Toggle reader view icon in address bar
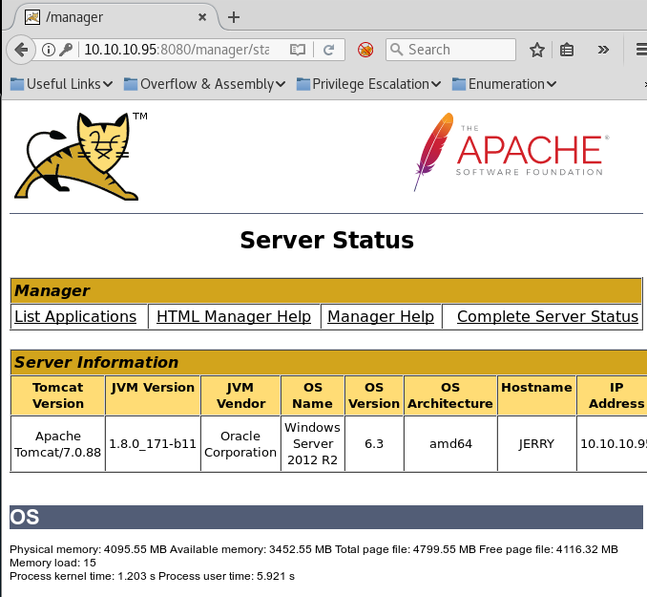The image size is (647, 597). [298, 50]
